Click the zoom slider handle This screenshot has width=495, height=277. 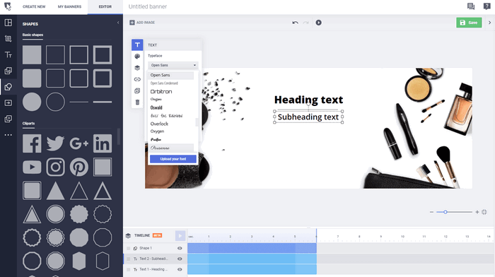[x=445, y=212]
